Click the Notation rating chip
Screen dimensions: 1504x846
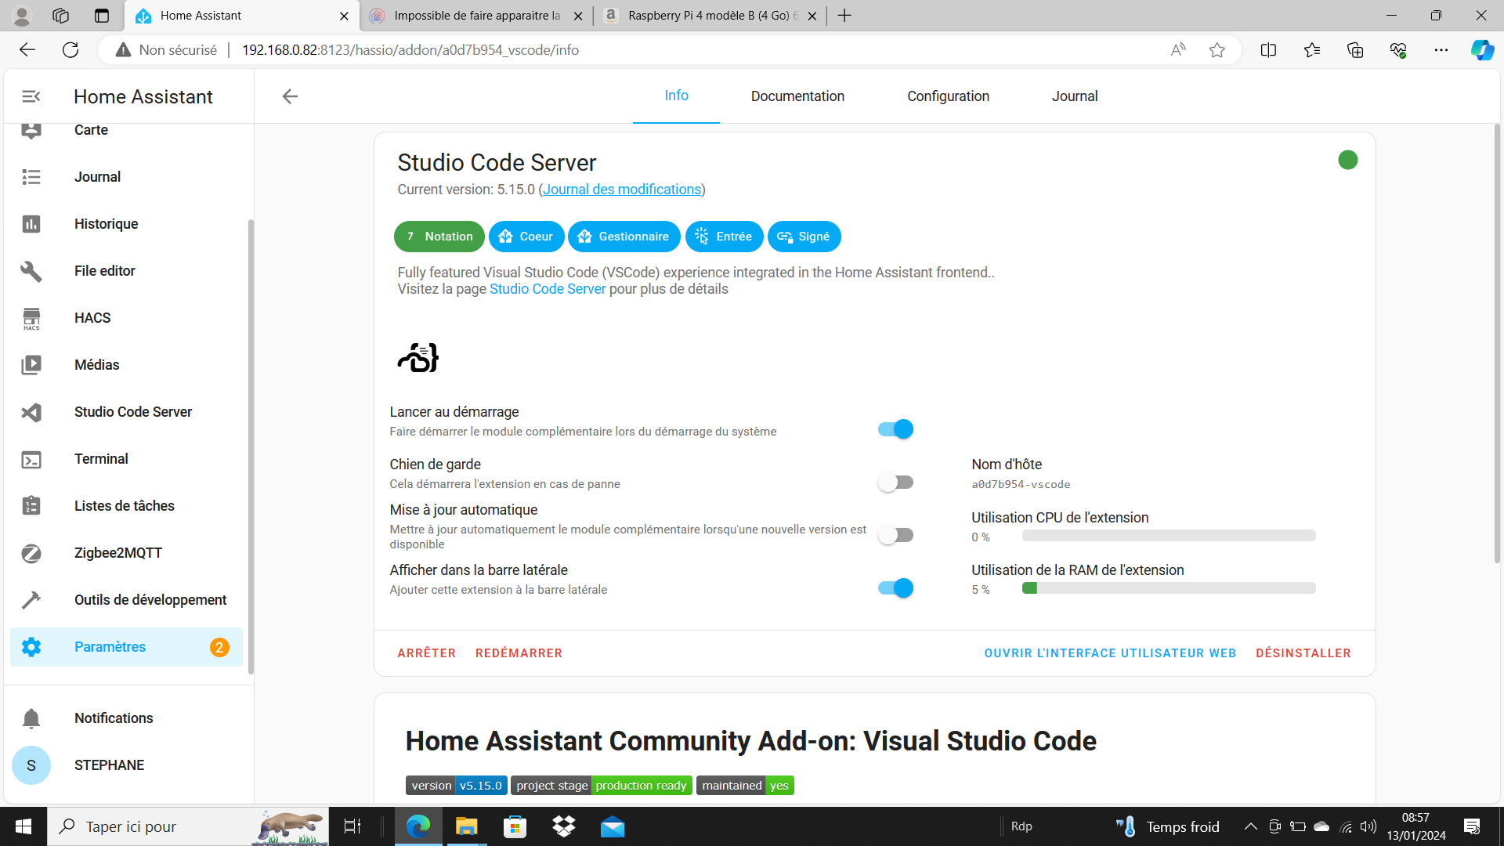pyautogui.click(x=439, y=237)
